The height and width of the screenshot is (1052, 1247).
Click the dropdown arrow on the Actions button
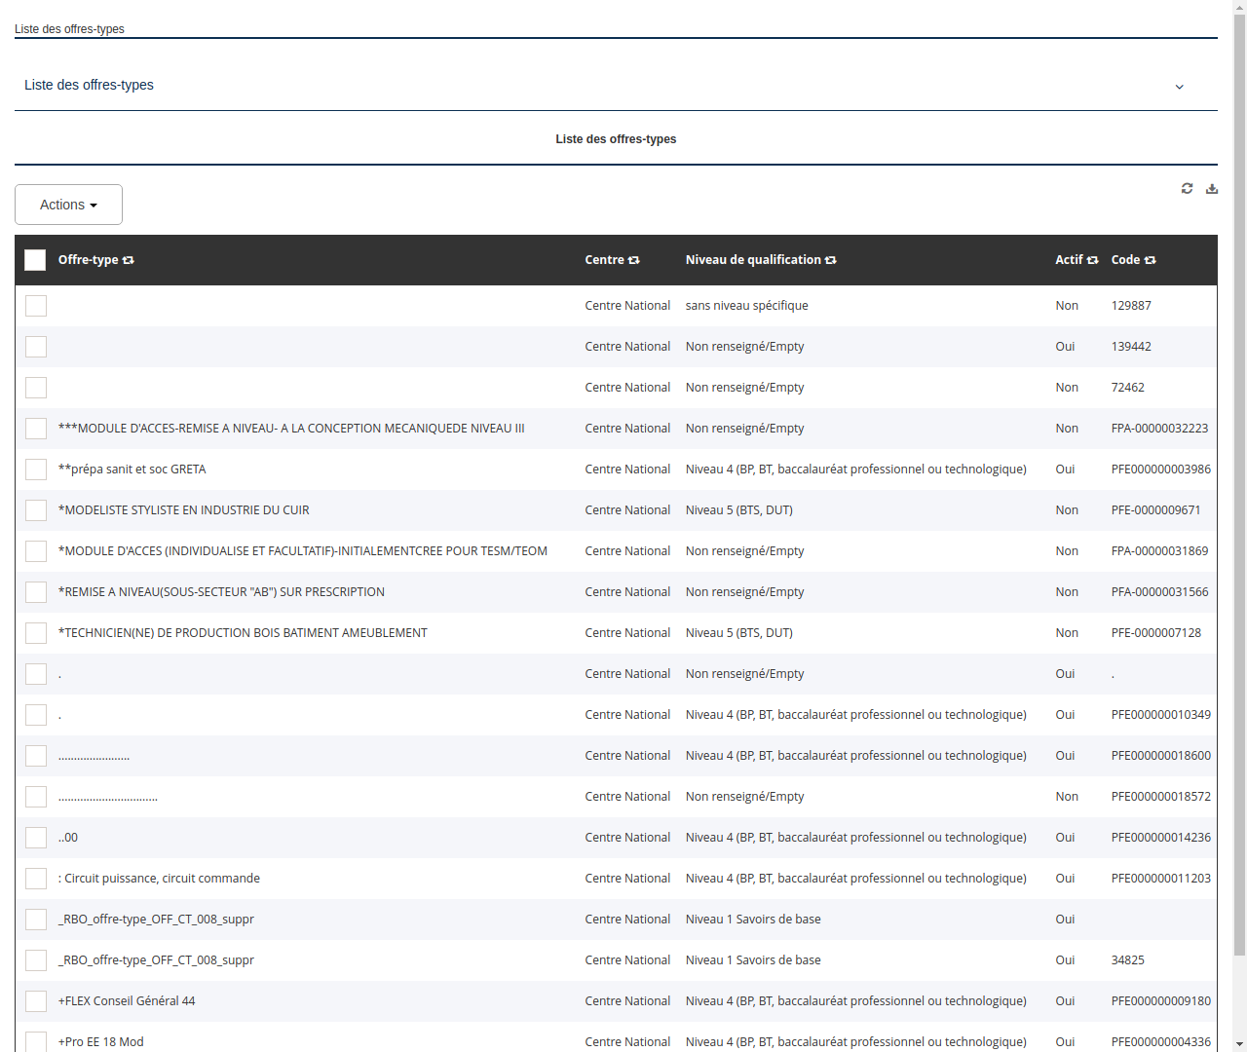click(x=94, y=205)
